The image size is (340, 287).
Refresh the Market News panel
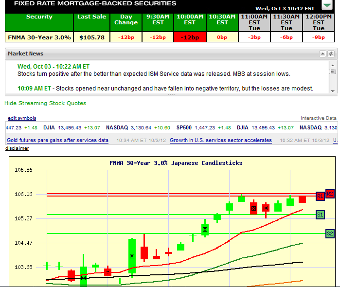pyautogui.click(x=331, y=54)
